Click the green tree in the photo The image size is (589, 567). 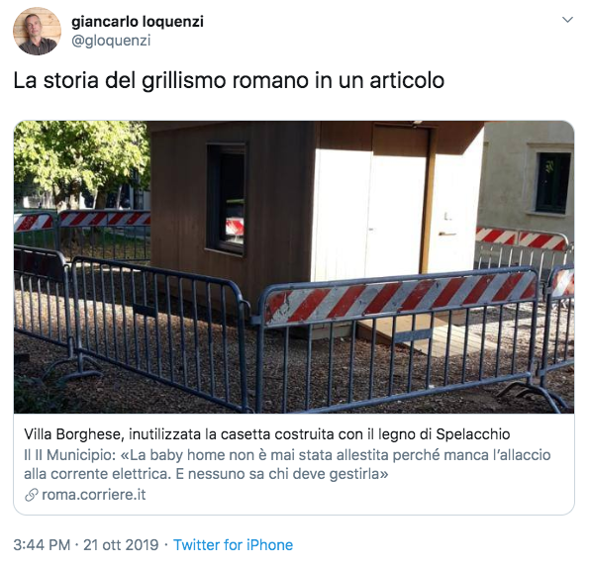[x=81, y=163]
